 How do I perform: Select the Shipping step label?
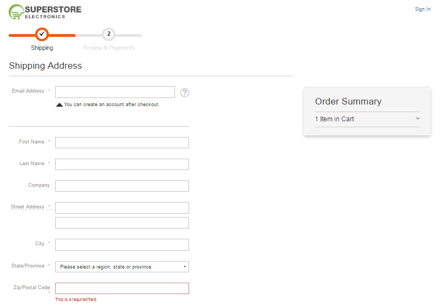coord(42,48)
